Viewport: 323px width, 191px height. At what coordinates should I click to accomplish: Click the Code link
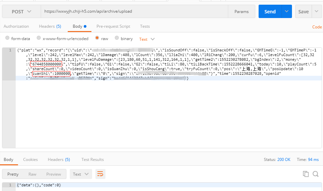pos(317,27)
